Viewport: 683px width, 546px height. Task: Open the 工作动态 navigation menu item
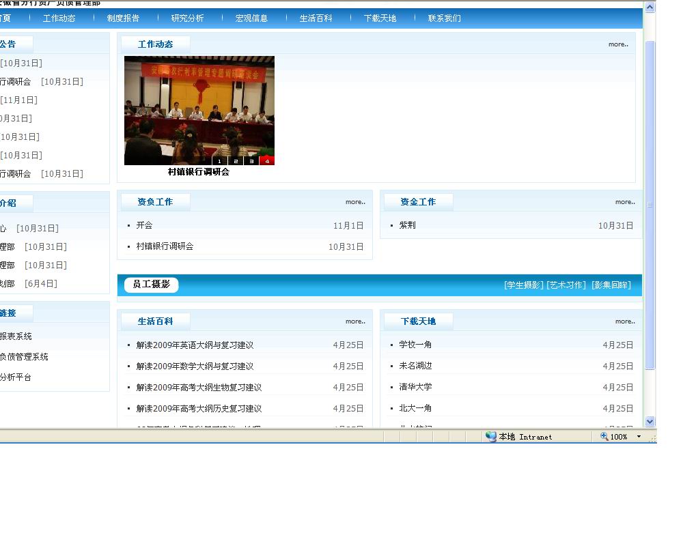click(x=59, y=18)
